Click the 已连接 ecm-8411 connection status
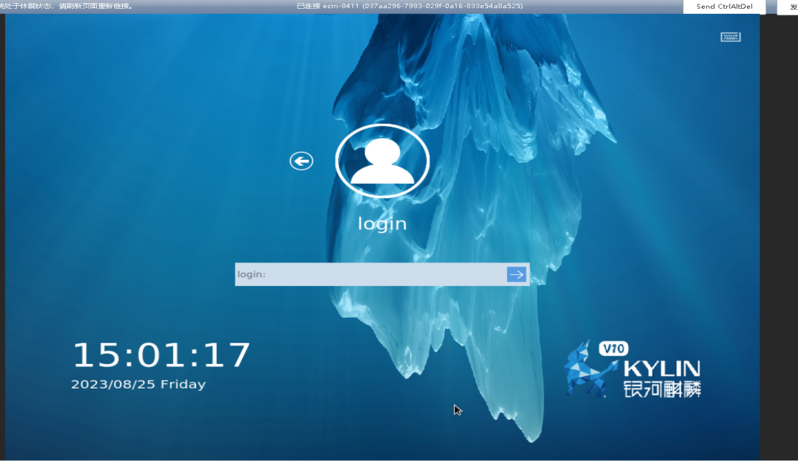Image resolution: width=798 pixels, height=461 pixels. coord(328,6)
